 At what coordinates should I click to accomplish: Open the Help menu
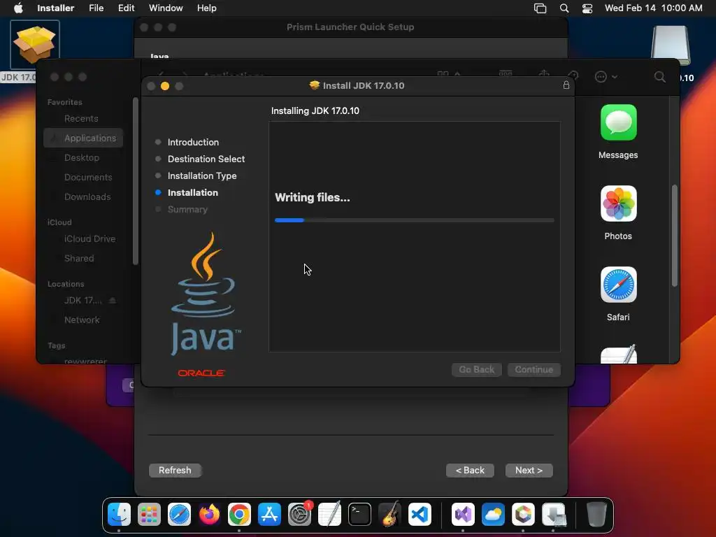206,8
